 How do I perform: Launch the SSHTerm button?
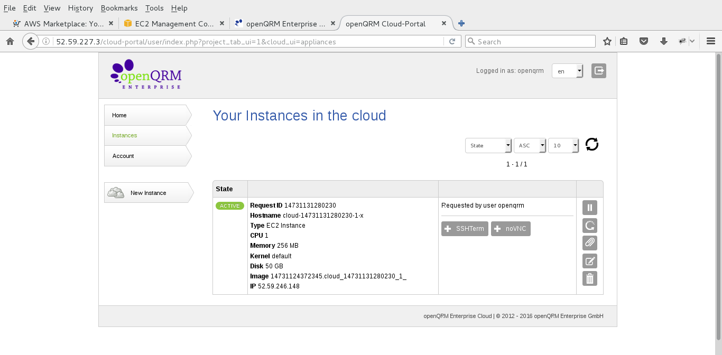[465, 229]
